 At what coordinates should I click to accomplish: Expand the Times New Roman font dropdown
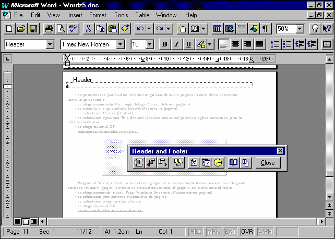121,44
